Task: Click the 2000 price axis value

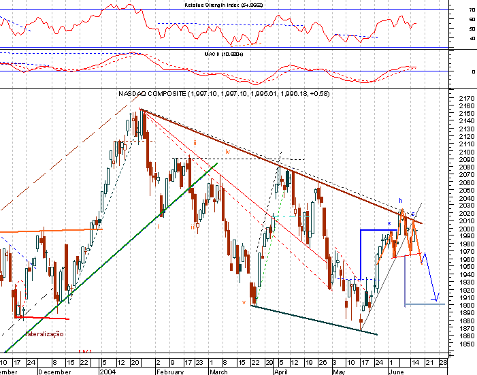Action: tap(466, 229)
